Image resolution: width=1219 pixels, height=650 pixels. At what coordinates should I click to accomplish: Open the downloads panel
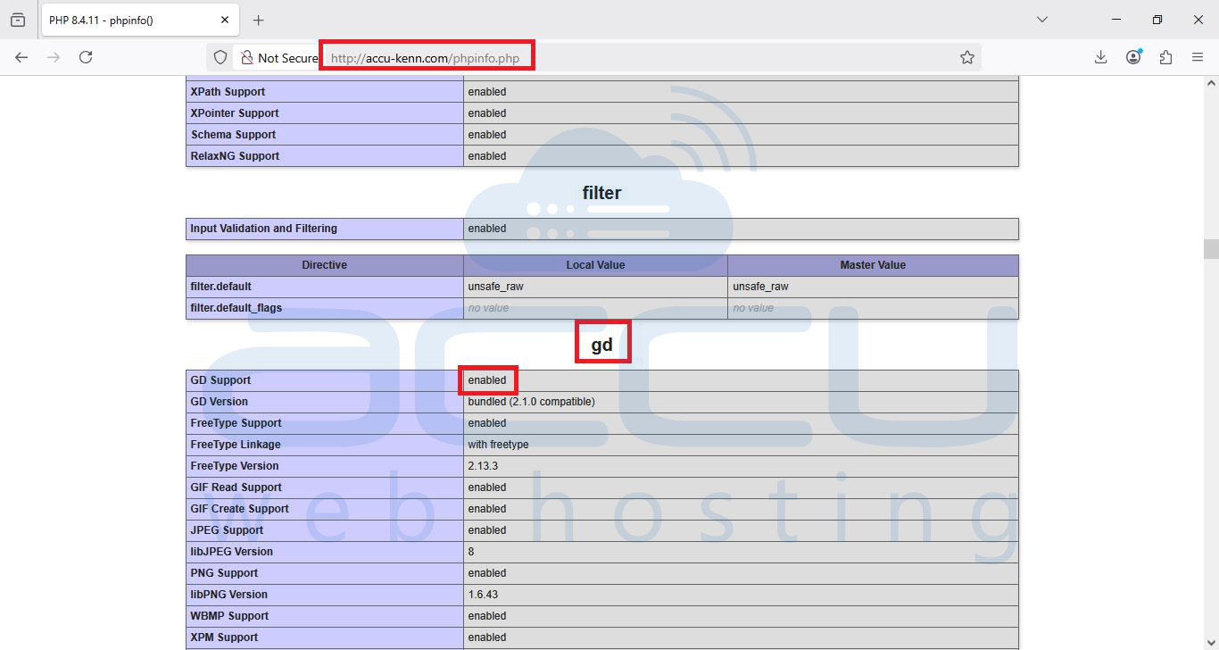tap(1100, 56)
